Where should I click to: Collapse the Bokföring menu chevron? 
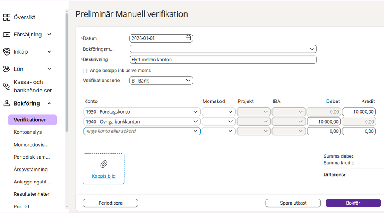tap(49, 104)
